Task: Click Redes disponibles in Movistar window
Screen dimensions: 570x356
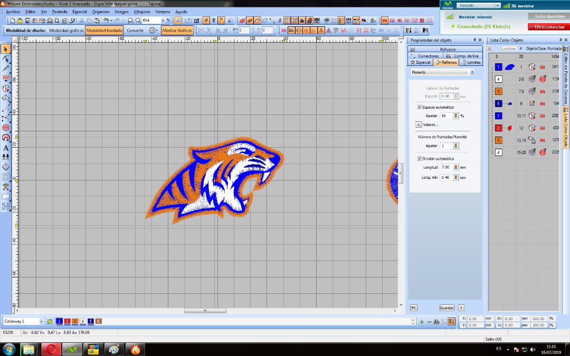Action: tap(549, 16)
